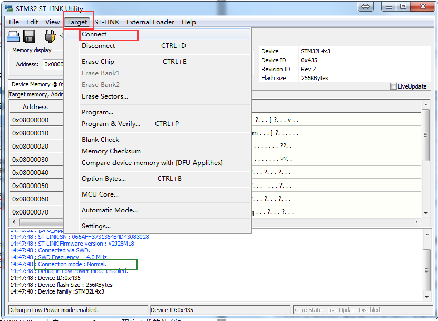Click the memory table vertical scrollbar thumb

pyautogui.click(x=426, y=135)
